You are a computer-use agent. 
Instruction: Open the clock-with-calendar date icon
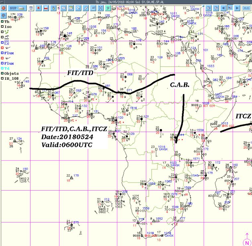[x=216, y=8]
